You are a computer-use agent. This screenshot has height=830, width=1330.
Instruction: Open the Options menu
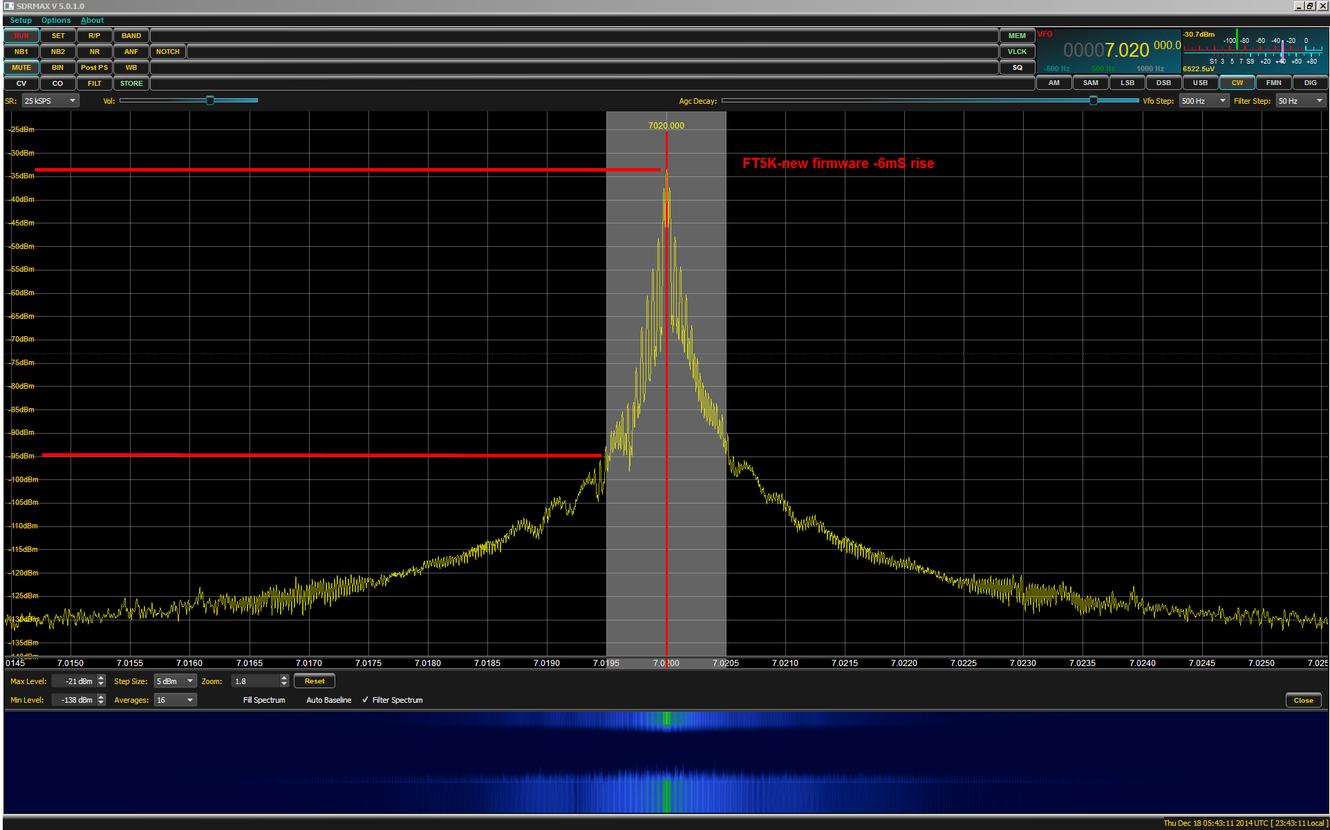56,20
